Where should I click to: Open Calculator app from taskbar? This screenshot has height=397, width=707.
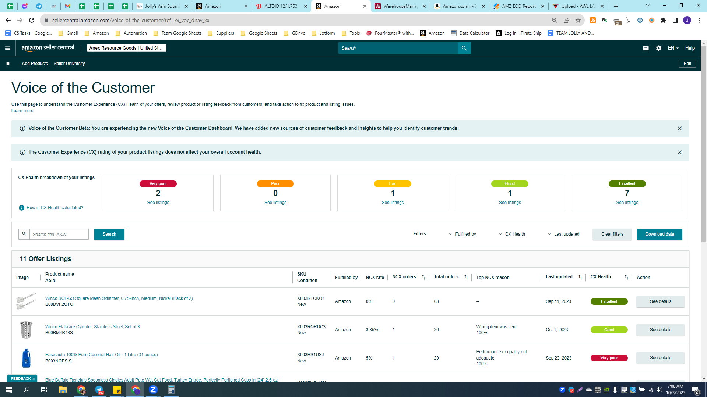click(171, 390)
